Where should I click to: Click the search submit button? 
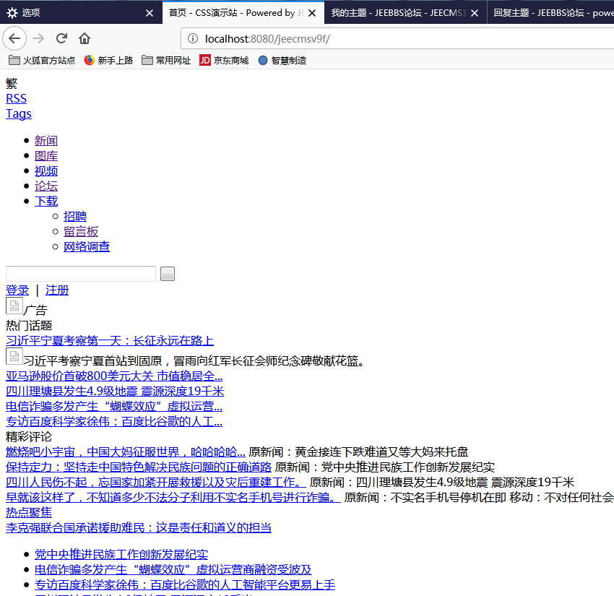pyautogui.click(x=168, y=274)
